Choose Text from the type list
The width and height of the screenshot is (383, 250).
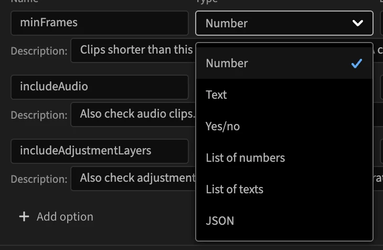(x=284, y=95)
